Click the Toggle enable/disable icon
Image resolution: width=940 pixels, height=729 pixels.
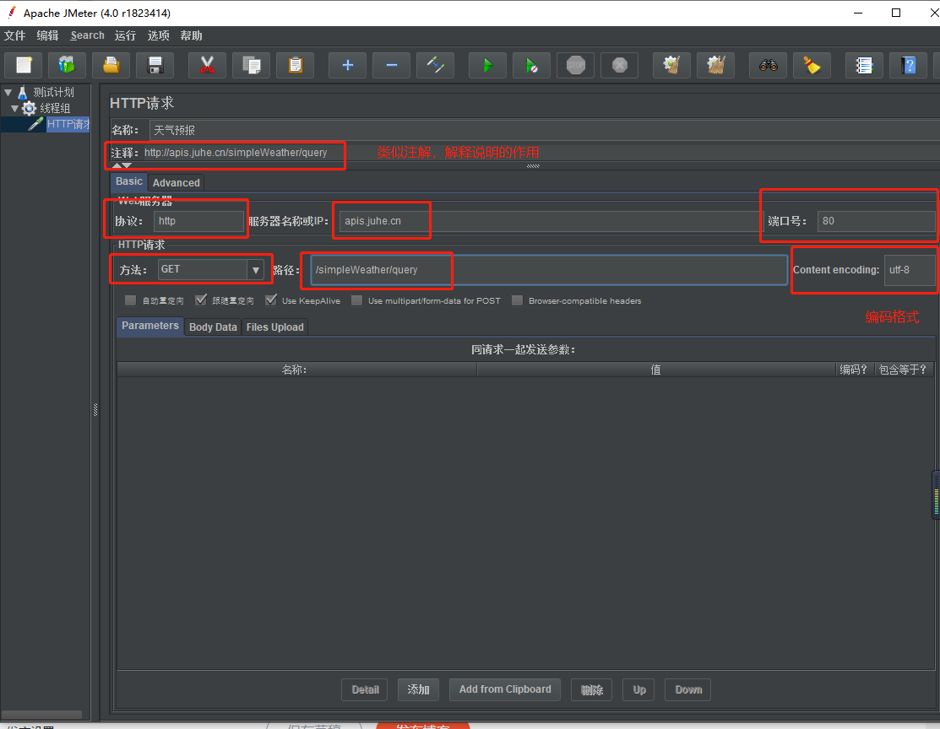(436, 65)
